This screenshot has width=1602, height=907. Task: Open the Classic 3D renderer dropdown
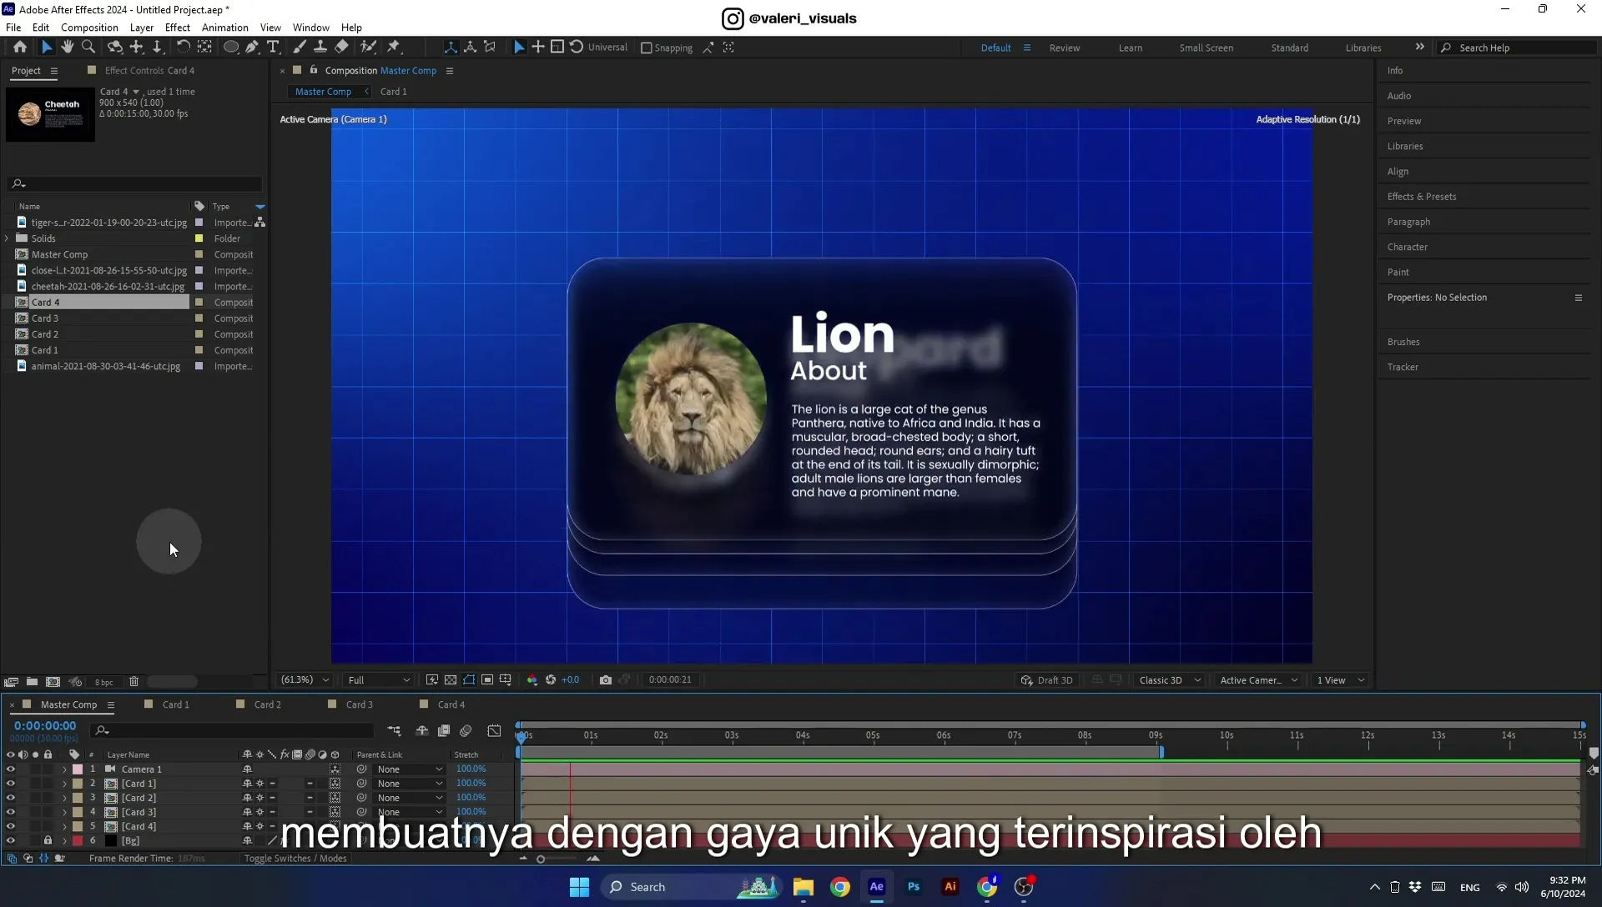[x=1170, y=680]
